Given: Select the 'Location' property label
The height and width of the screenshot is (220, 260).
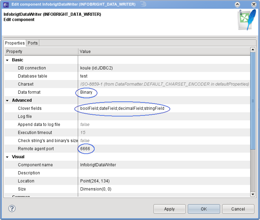Looking at the screenshot, I should pos(26,181).
